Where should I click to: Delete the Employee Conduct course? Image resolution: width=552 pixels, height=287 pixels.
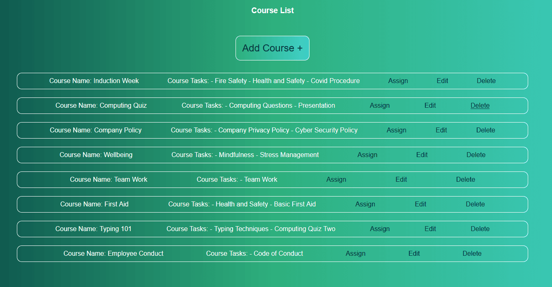pos(471,254)
